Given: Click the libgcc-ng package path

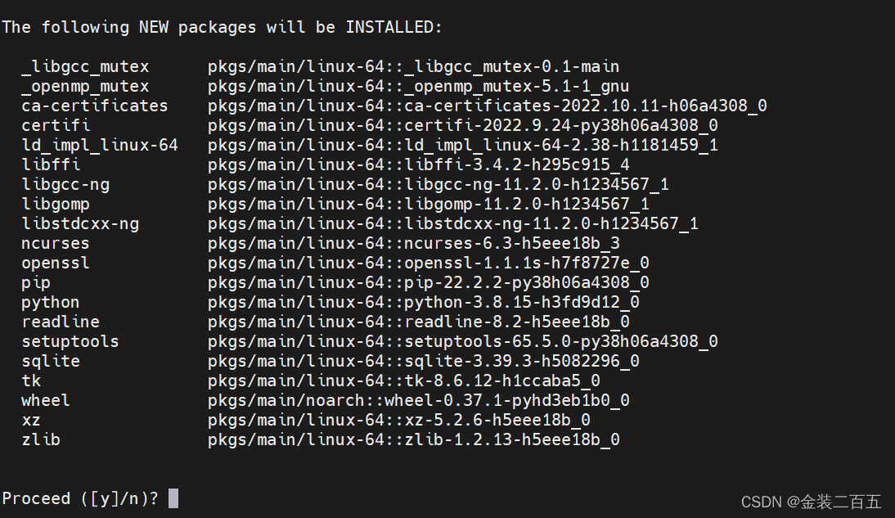Looking at the screenshot, I should click(x=439, y=184).
